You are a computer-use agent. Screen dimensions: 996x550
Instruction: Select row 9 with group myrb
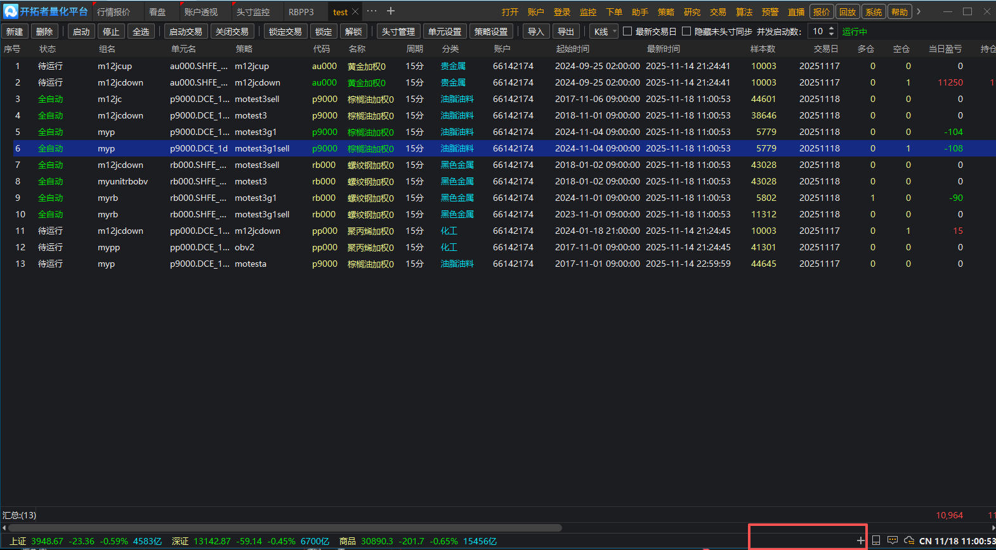pyautogui.click(x=108, y=198)
